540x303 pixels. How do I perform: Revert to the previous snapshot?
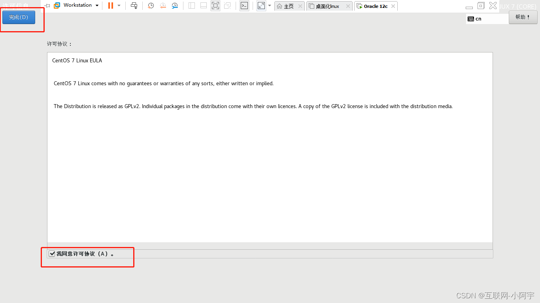click(x=163, y=6)
